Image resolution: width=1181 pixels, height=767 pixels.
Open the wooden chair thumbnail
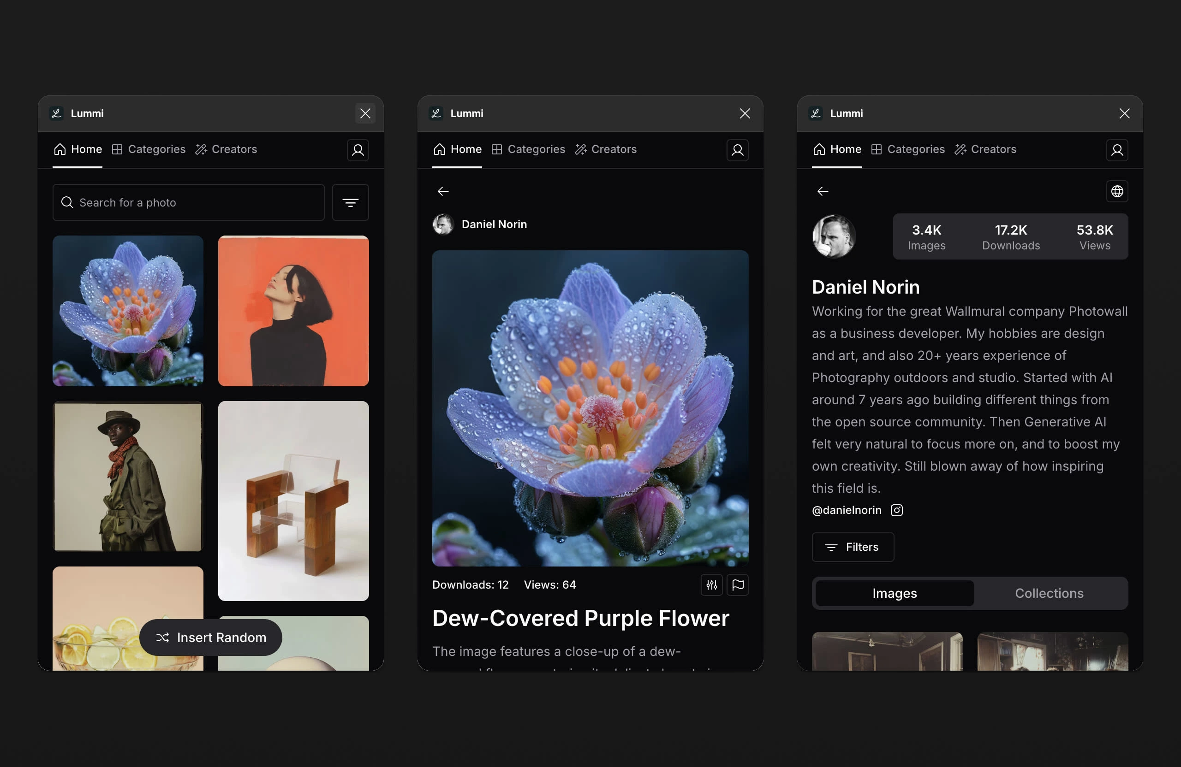point(293,501)
